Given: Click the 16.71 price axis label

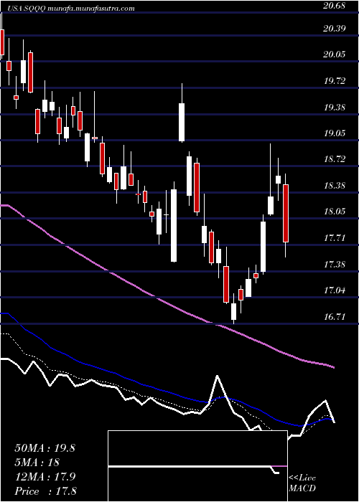Looking at the screenshot, I should point(335,317).
